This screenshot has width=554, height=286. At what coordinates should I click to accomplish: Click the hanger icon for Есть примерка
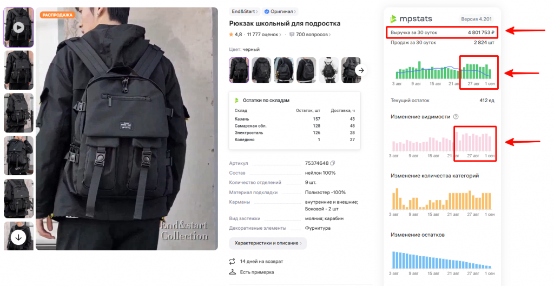point(233,272)
